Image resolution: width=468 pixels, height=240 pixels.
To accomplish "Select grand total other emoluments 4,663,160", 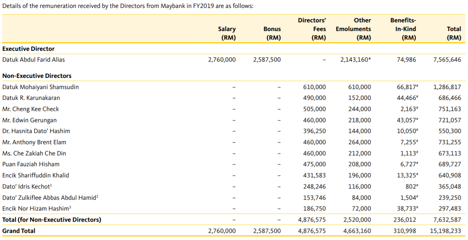I will pyautogui.click(x=357, y=231).
